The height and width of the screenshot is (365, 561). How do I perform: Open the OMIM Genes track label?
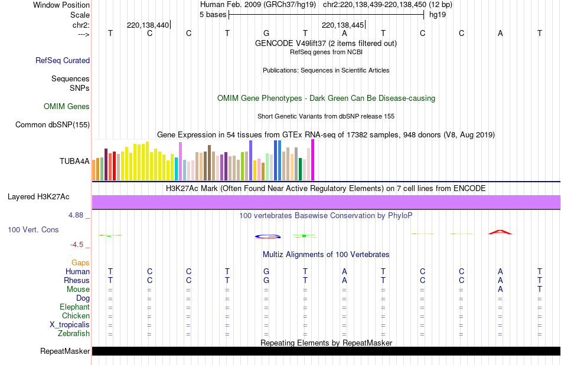(x=66, y=106)
